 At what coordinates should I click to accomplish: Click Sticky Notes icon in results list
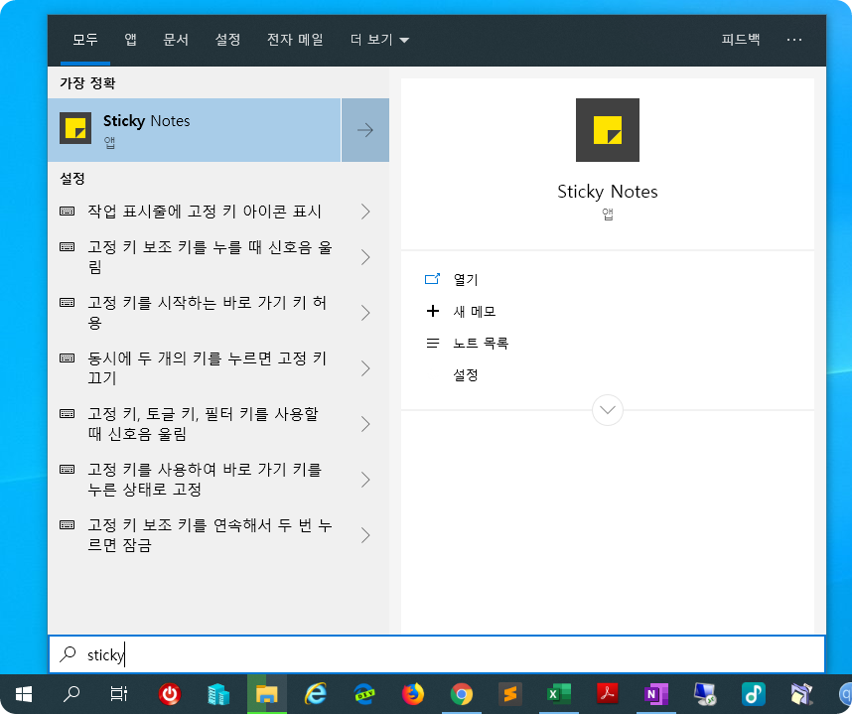[75, 128]
